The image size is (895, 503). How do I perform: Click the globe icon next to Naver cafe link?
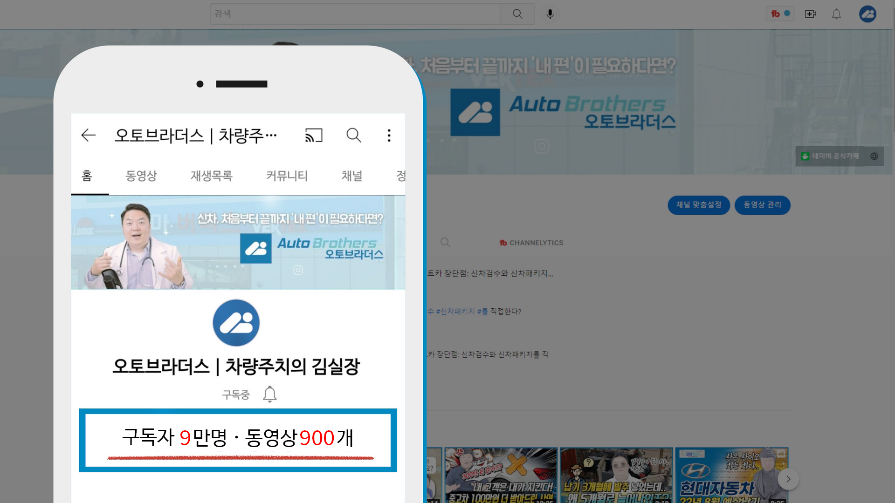(x=874, y=156)
